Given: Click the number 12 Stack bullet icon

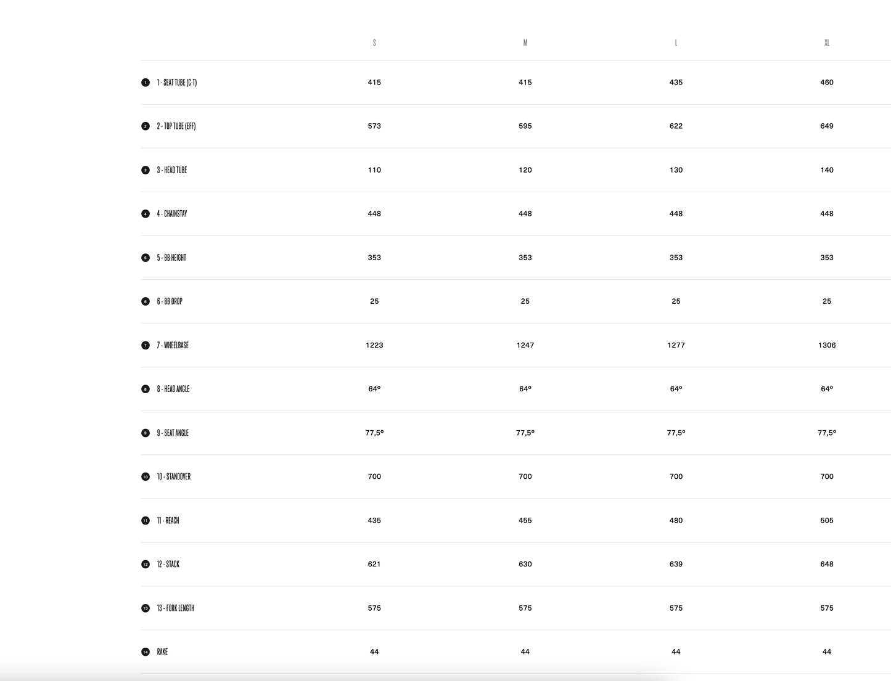Looking at the screenshot, I should [146, 565].
